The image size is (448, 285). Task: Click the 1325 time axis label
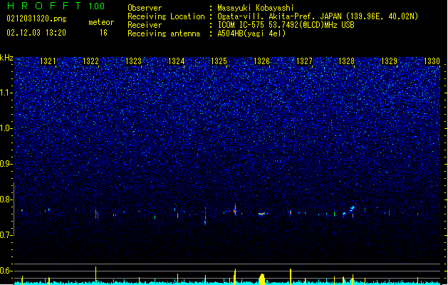pos(219,61)
